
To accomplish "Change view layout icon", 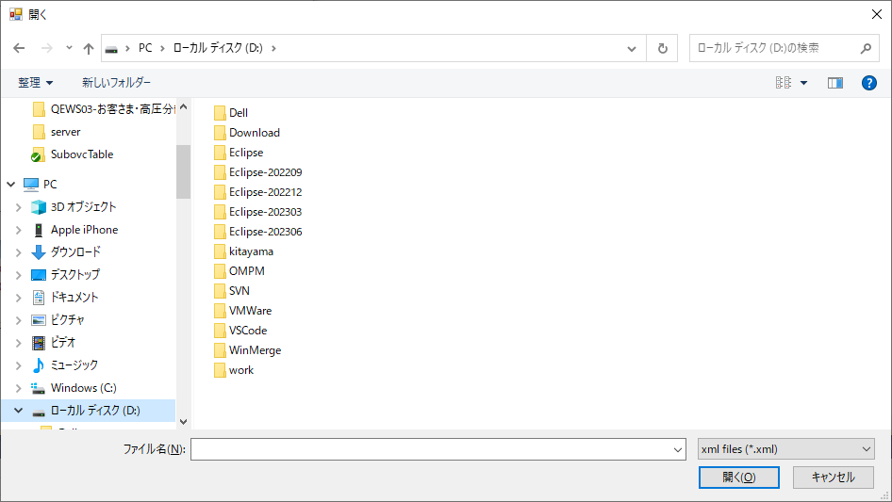I will point(784,83).
